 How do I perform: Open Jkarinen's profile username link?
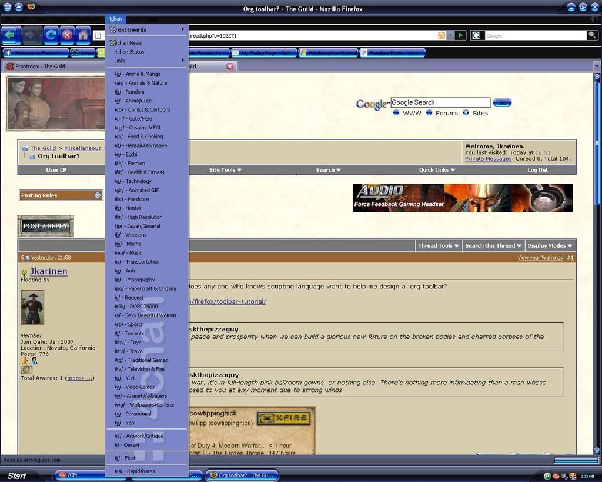[48, 271]
